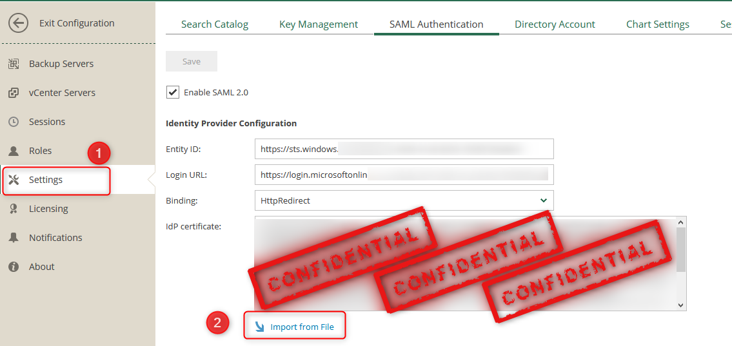Image resolution: width=732 pixels, height=346 pixels.
Task: Open Licensing via its badge icon
Action: (14, 209)
